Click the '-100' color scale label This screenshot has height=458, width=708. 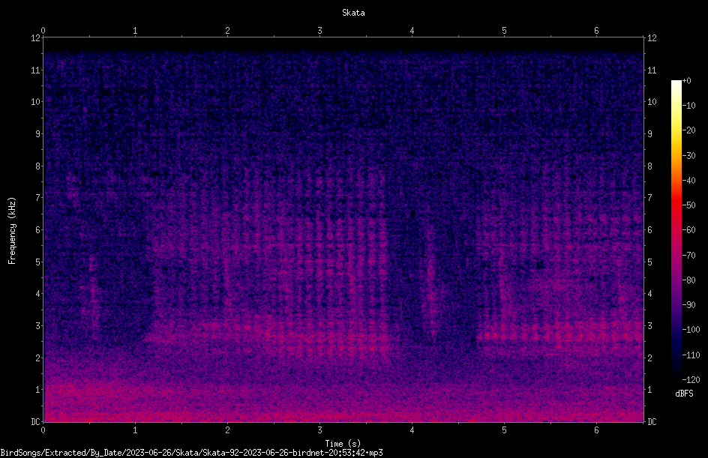(691, 330)
